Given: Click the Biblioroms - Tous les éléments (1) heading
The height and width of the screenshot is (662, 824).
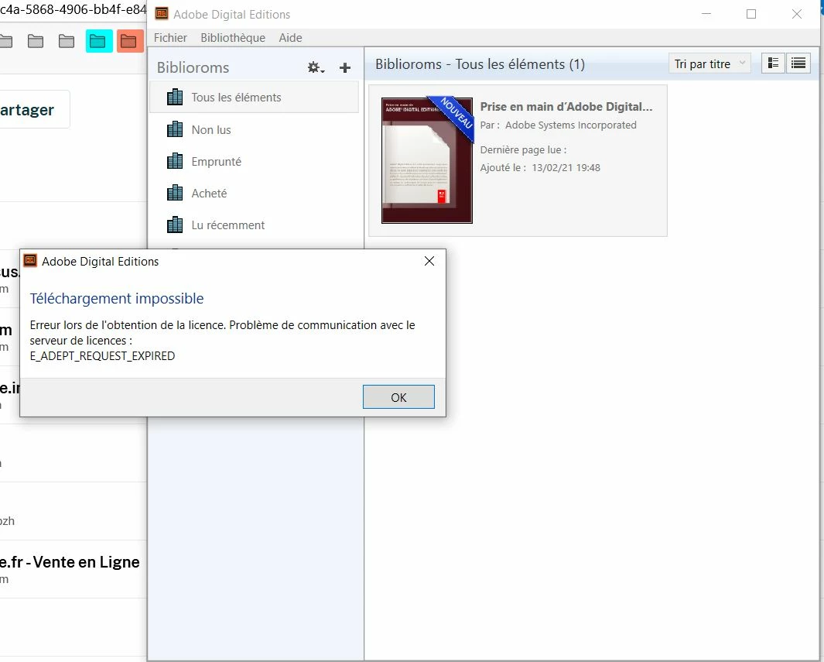Looking at the screenshot, I should 480,64.
